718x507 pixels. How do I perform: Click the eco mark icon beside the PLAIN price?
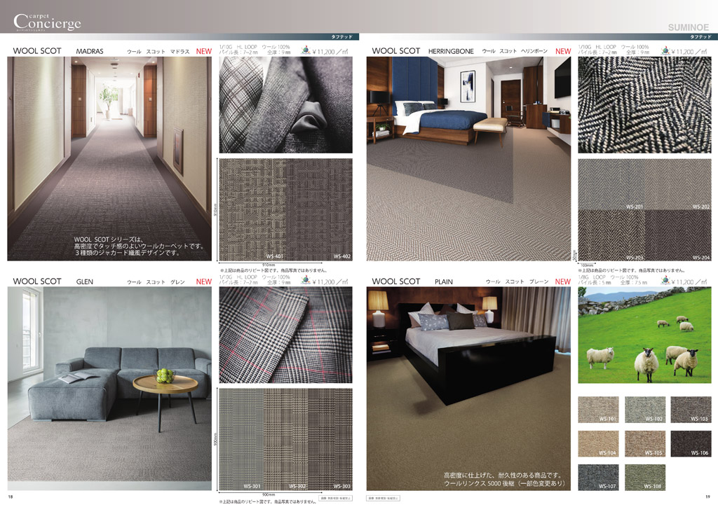[x=665, y=281]
